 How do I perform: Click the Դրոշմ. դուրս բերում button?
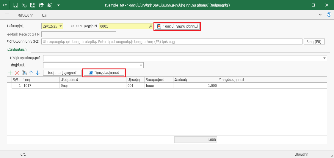coord(177,26)
